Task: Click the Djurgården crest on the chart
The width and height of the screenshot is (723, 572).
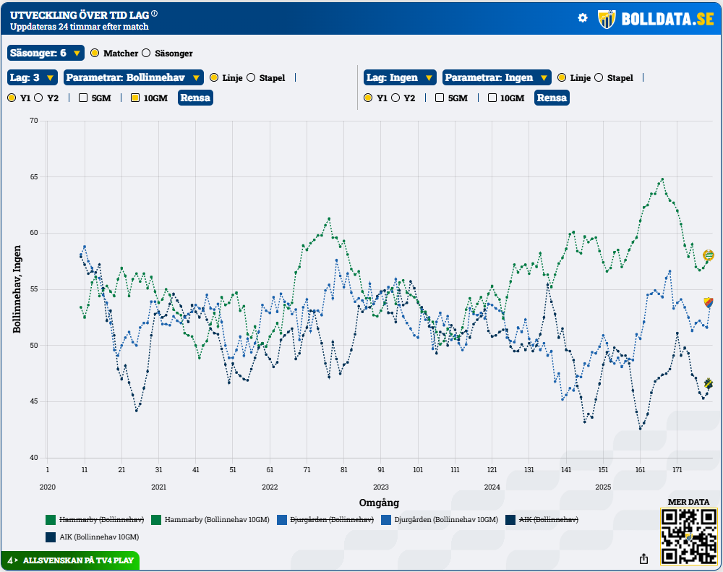Action: pos(709,302)
